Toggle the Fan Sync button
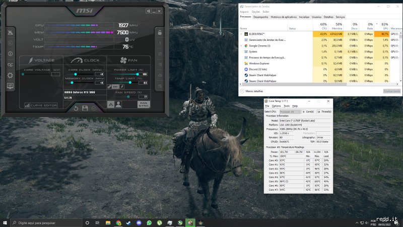This screenshot has width=403, height=227. tap(144, 104)
